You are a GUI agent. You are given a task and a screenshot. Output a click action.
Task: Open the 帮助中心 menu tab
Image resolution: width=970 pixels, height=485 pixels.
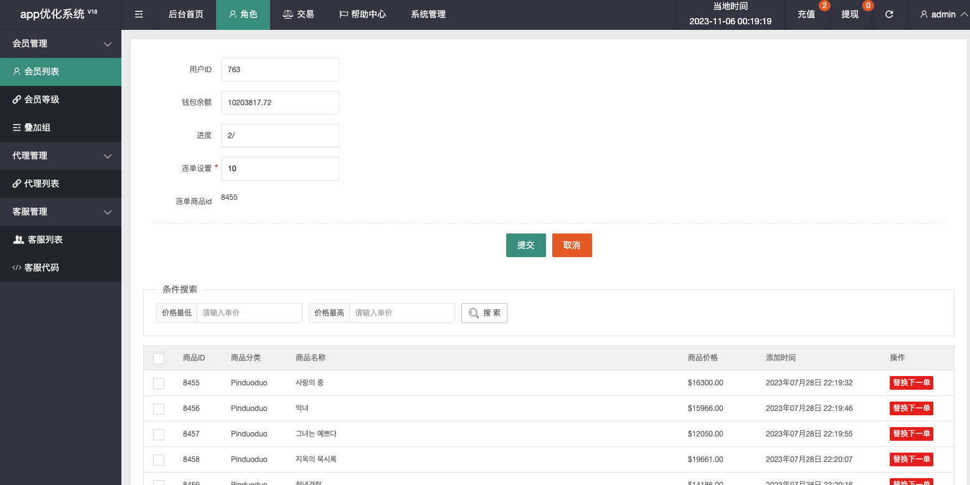[362, 14]
